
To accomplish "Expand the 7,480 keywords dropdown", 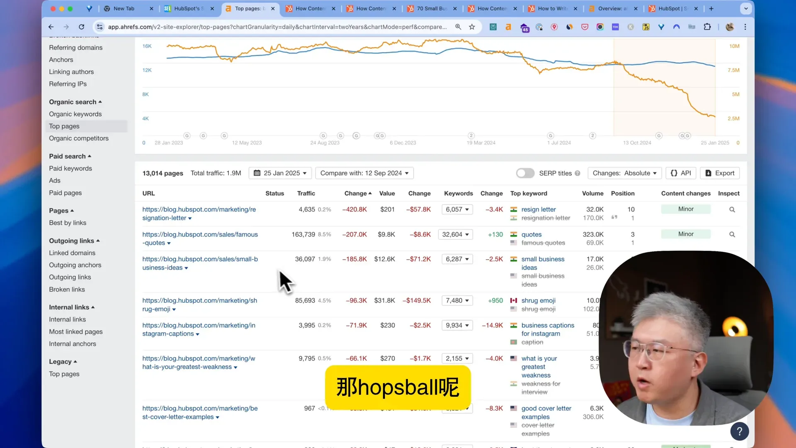I will [457, 300].
